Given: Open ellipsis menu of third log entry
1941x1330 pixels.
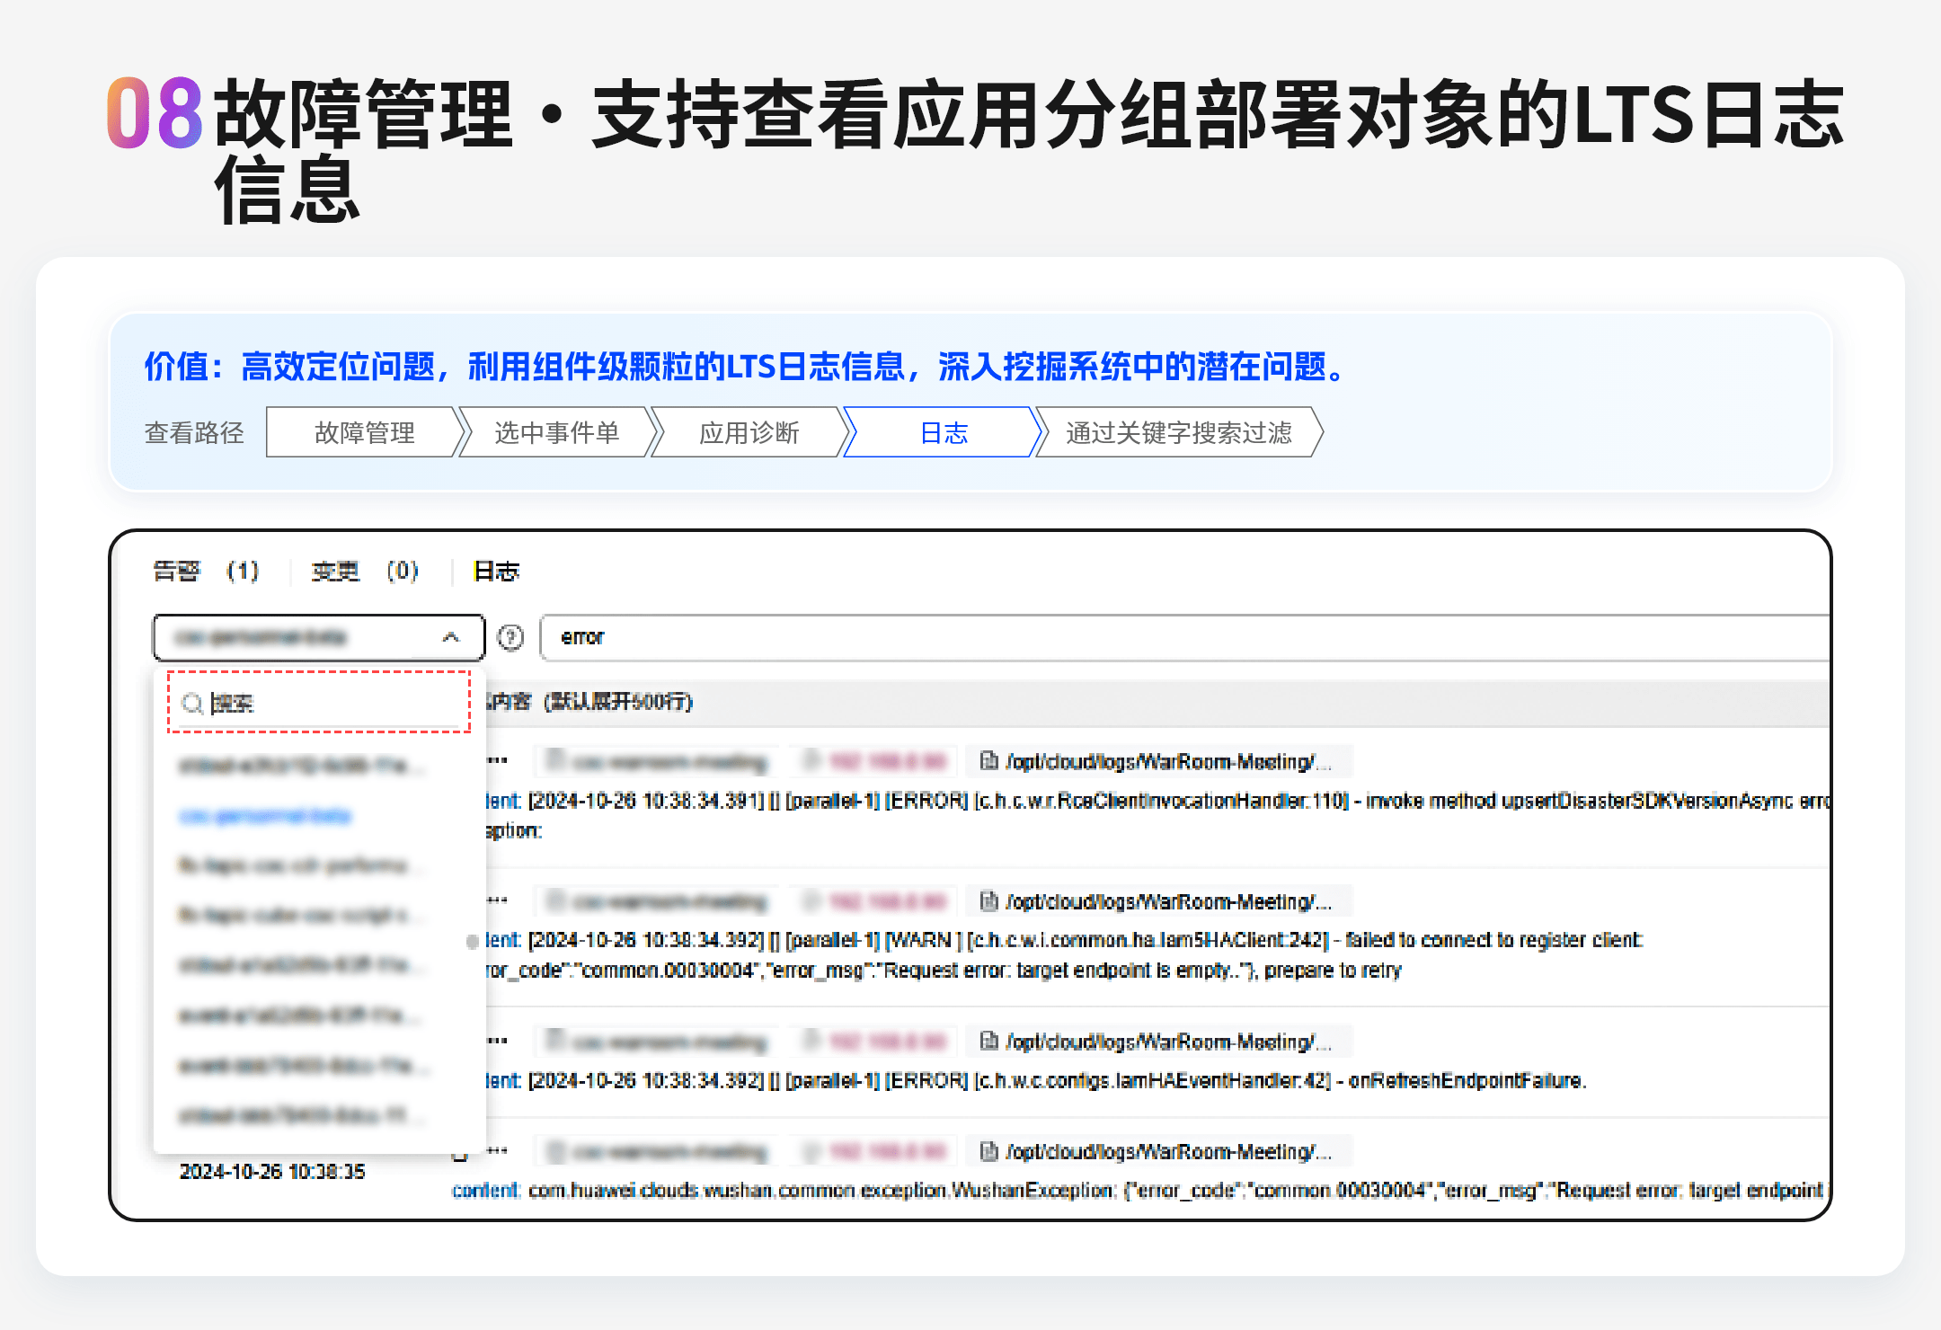Looking at the screenshot, I should (x=498, y=1040).
